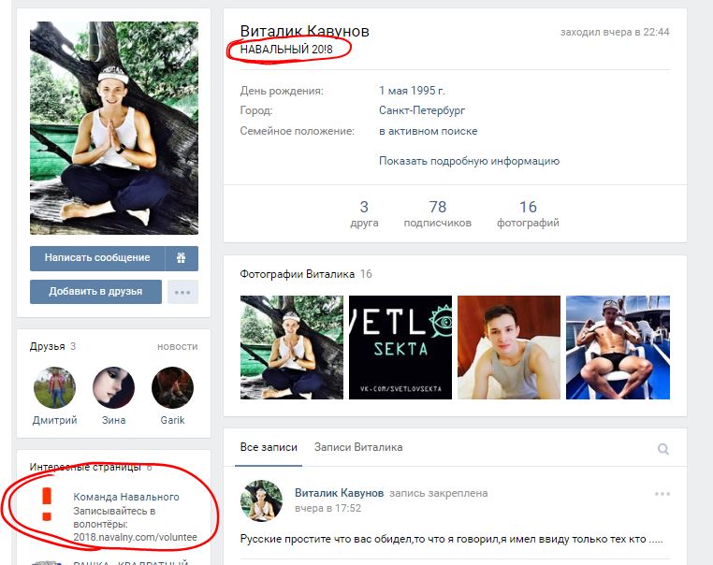Switch to the Записи Виталика tab

point(358,447)
